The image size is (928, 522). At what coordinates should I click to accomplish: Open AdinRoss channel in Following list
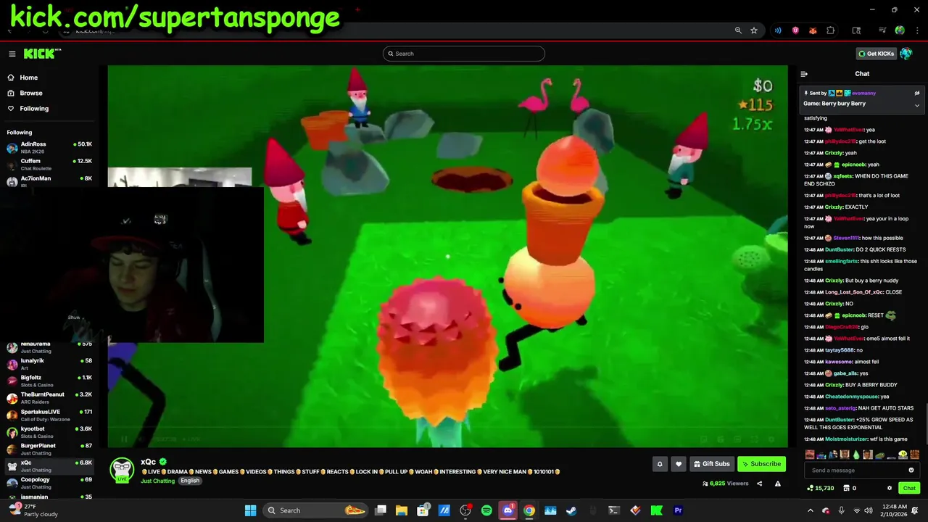pyautogui.click(x=49, y=147)
